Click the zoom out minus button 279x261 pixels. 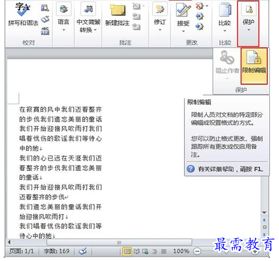198,251
